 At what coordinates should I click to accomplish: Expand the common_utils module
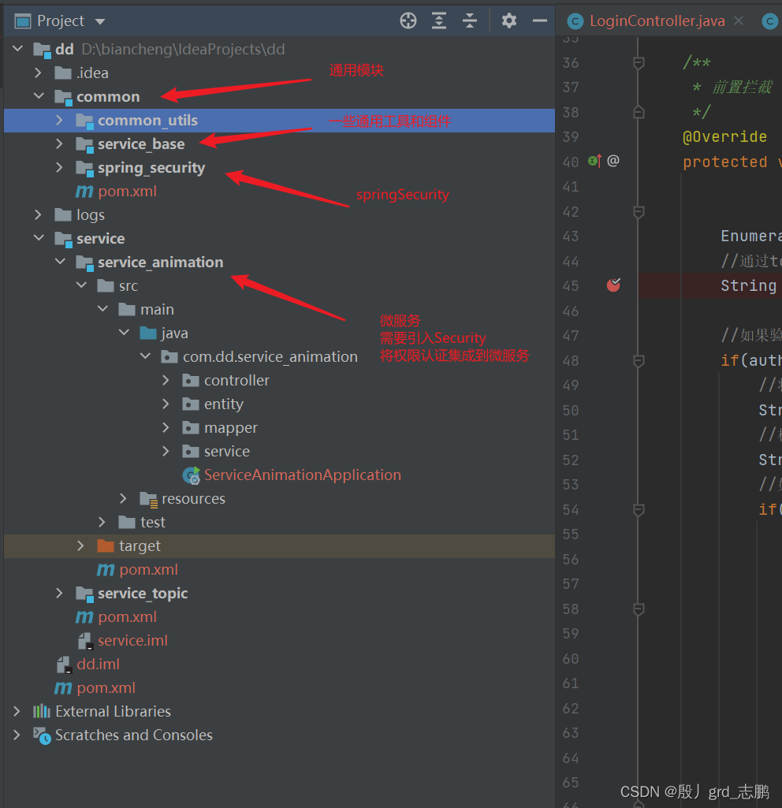pyautogui.click(x=59, y=120)
